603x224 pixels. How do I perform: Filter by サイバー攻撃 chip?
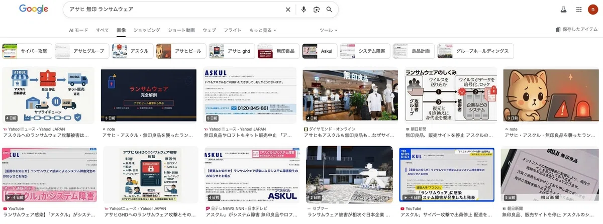(x=27, y=51)
